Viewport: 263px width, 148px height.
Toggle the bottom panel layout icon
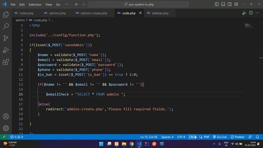pyautogui.click(x=223, y=5)
